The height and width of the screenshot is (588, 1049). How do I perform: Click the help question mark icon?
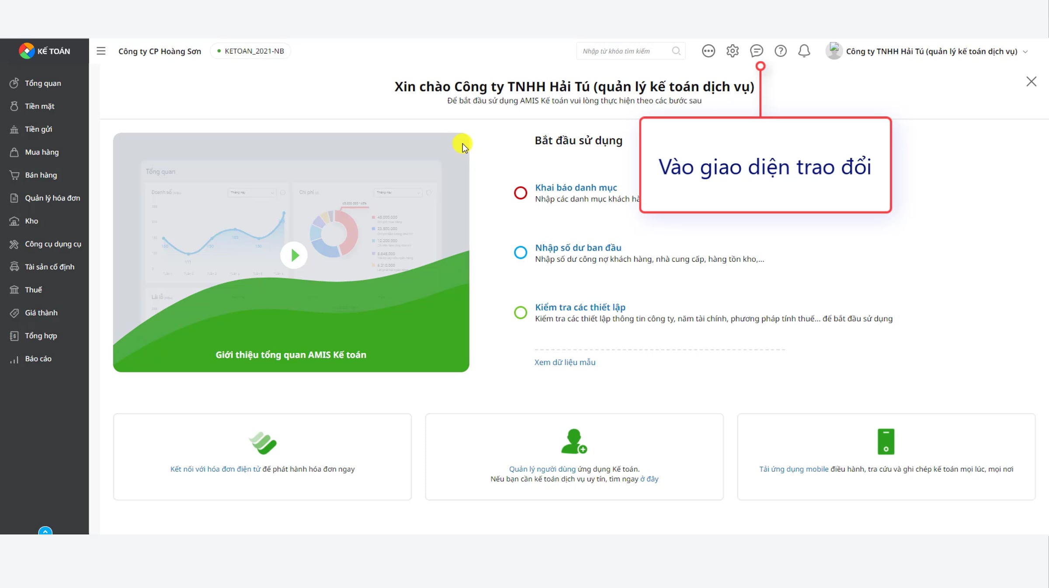[x=781, y=51]
